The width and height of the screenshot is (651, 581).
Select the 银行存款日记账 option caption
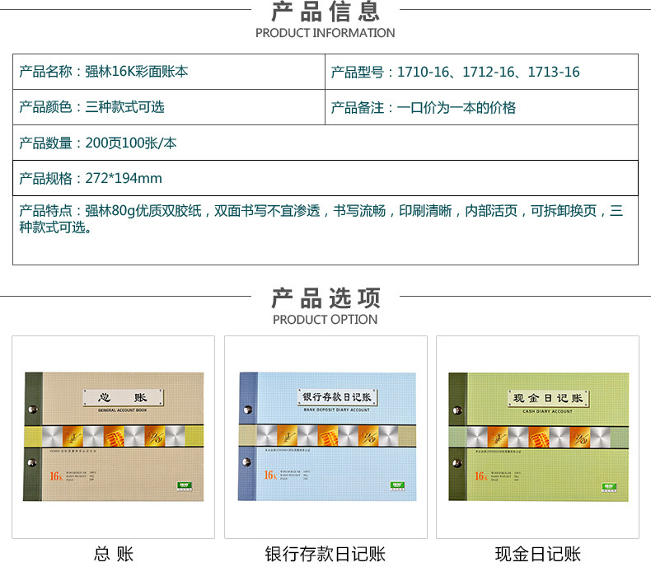[x=325, y=554]
